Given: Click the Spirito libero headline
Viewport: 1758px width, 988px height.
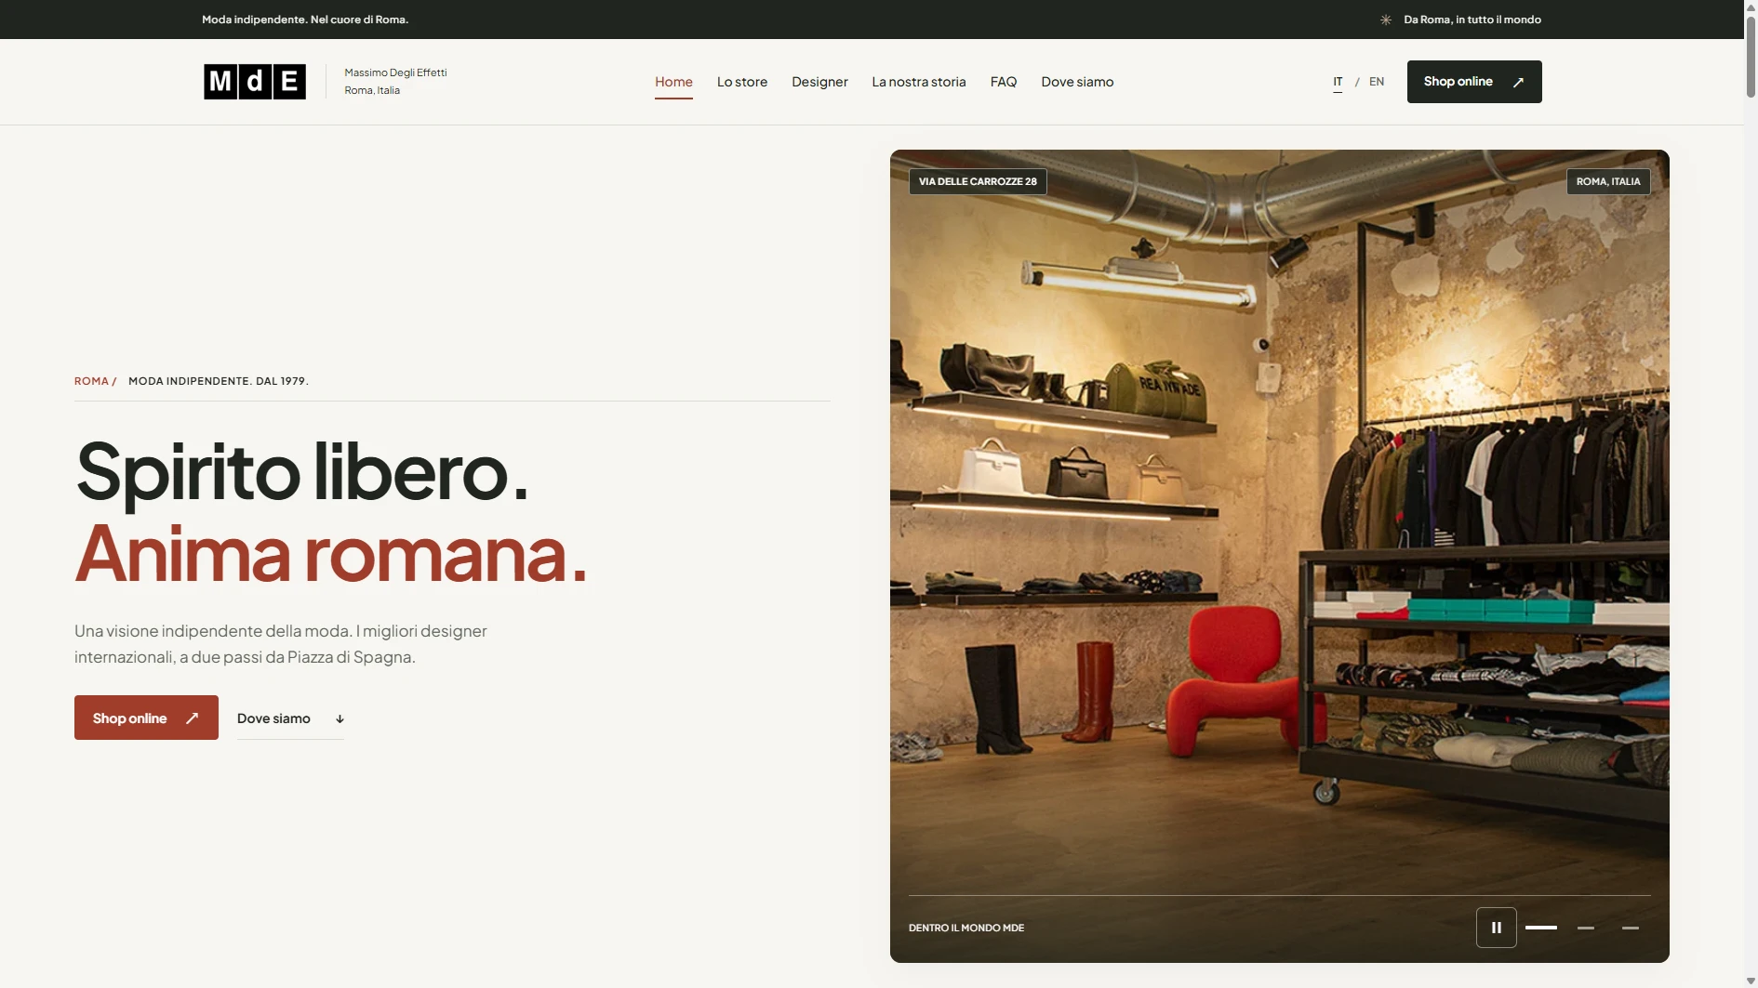Looking at the screenshot, I should [x=301, y=472].
